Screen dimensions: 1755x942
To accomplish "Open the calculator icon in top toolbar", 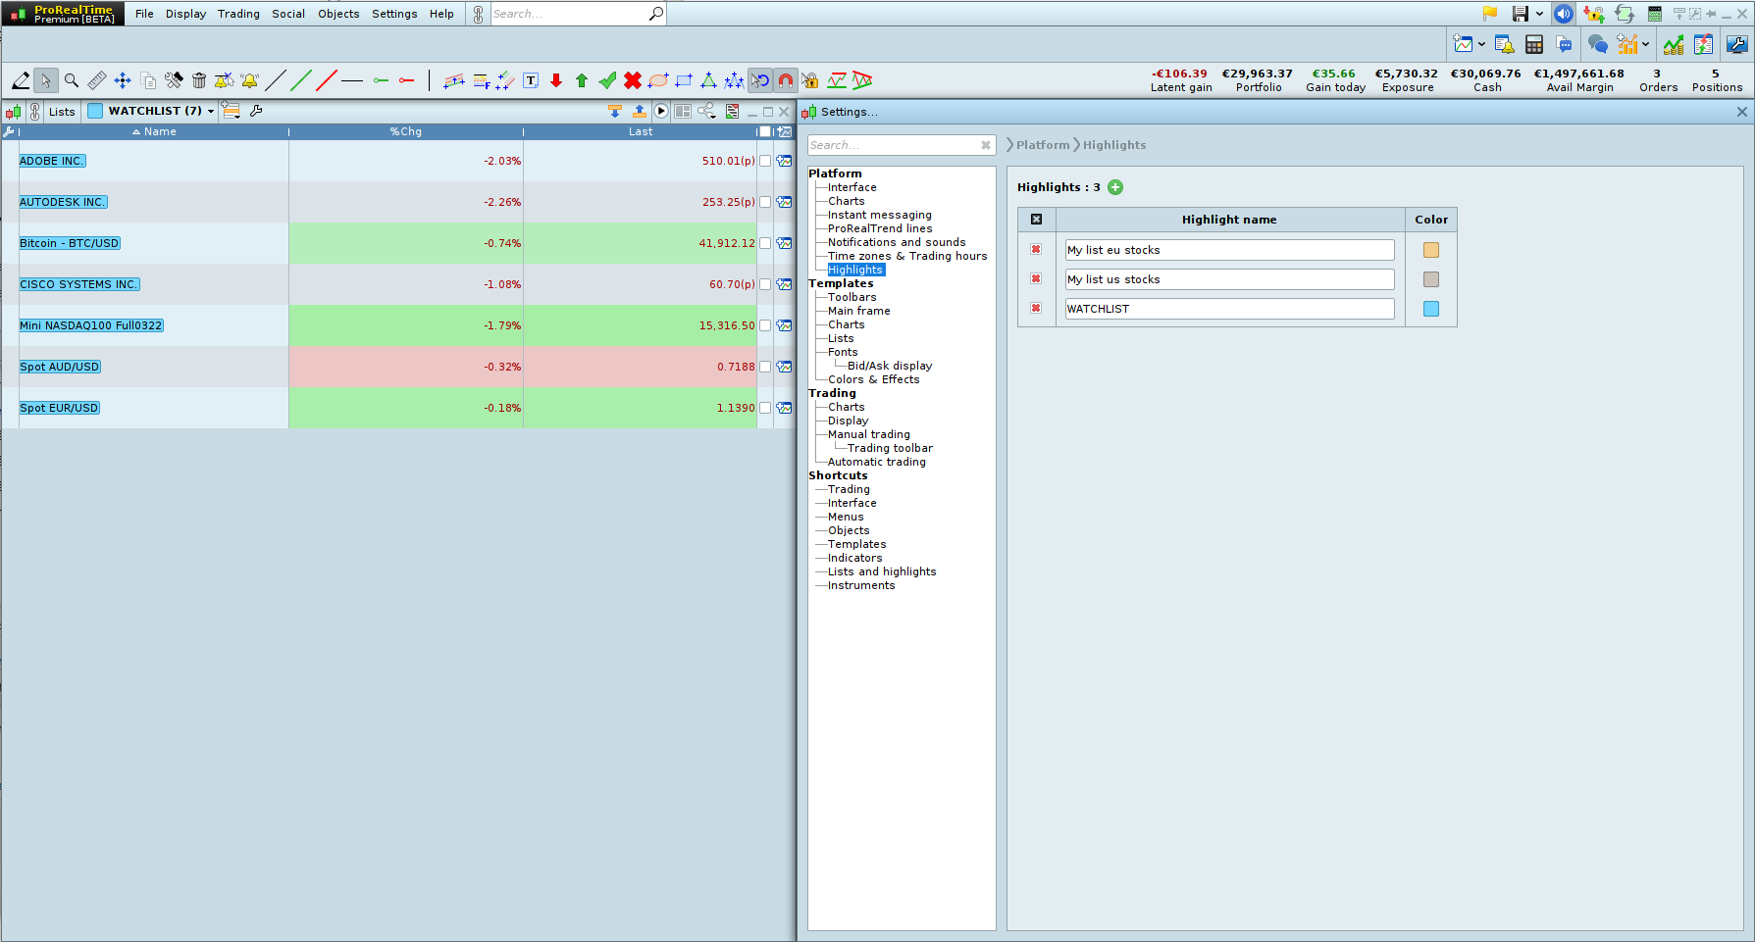I will 1534,44.
